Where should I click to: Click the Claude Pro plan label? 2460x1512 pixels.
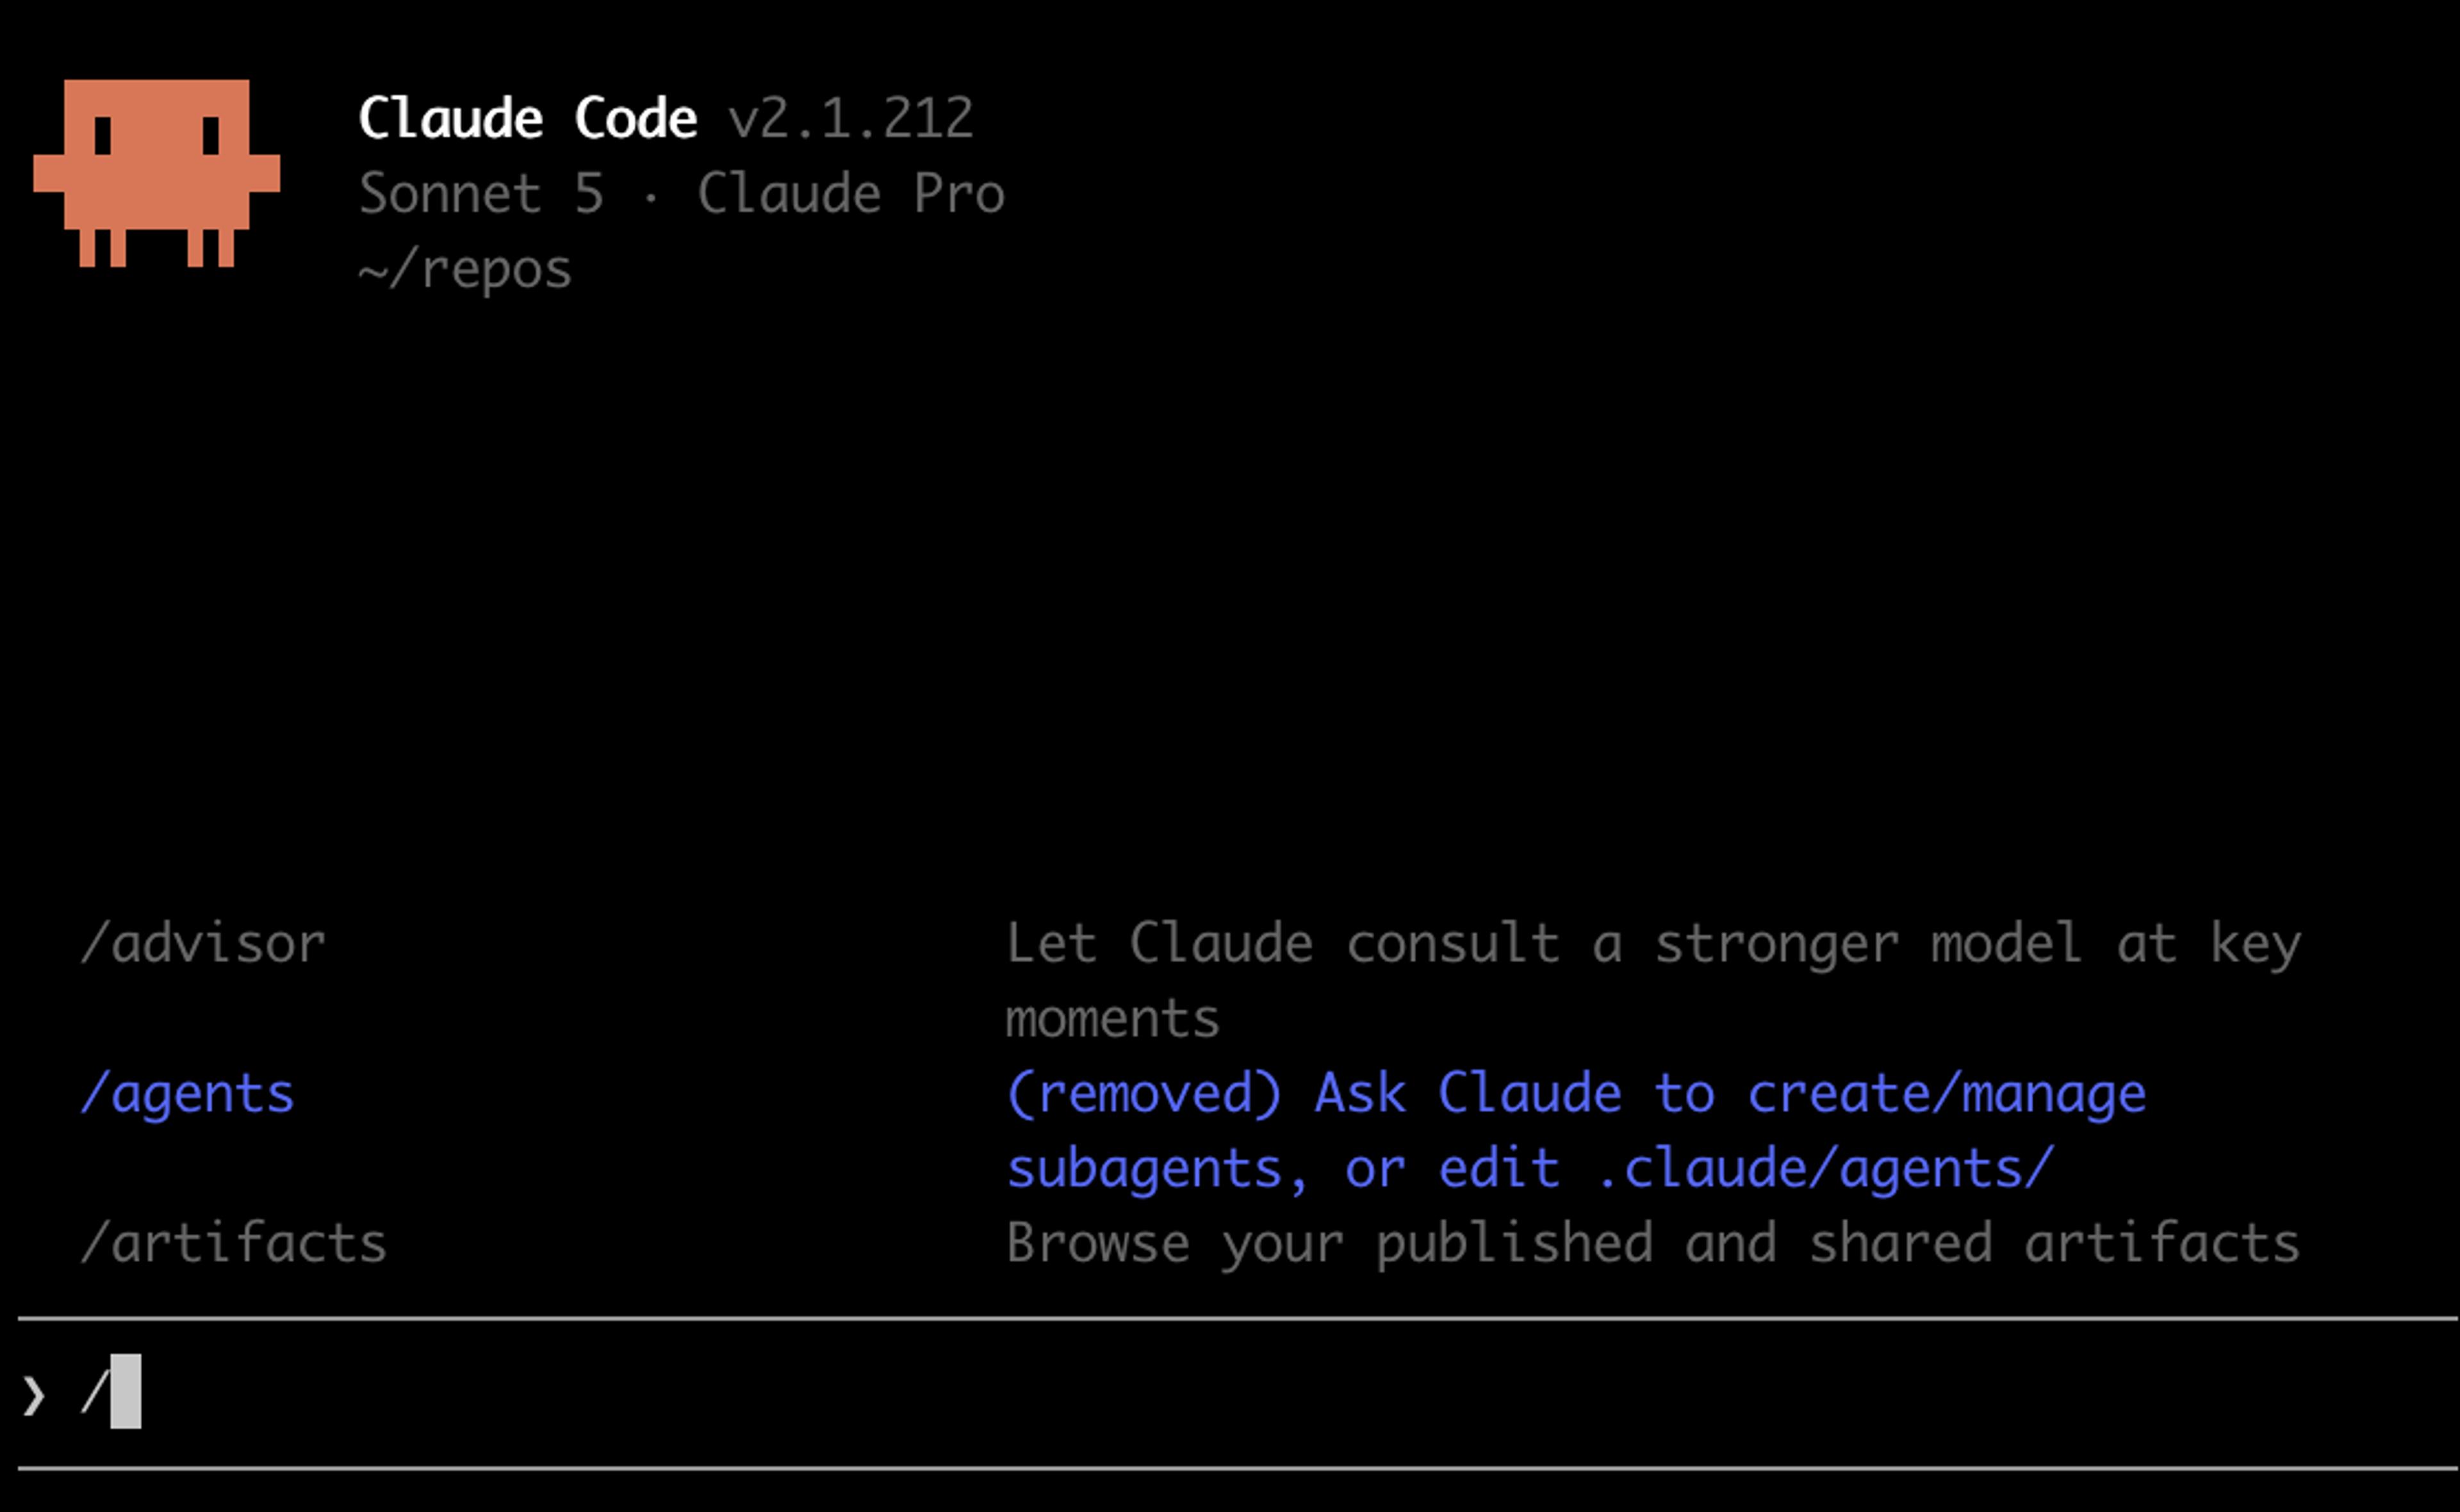pos(851,193)
